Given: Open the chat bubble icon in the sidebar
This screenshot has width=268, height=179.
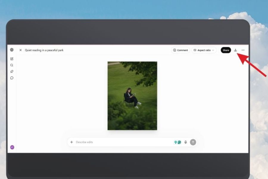Looking at the screenshot, I should point(12,78).
